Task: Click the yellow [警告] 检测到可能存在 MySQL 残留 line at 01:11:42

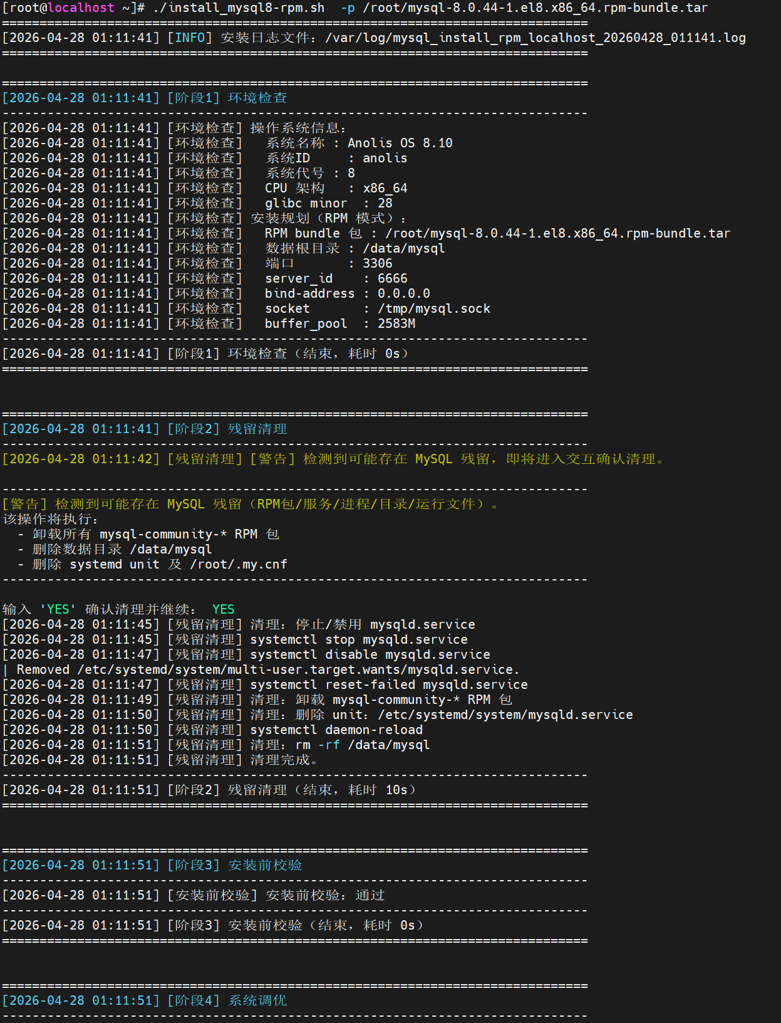Action: pyautogui.click(x=334, y=459)
